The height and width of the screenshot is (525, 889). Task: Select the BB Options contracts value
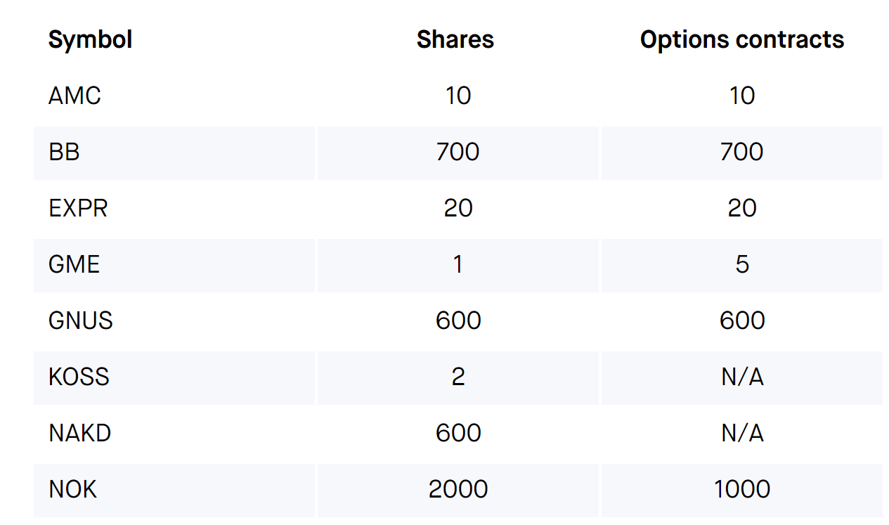tap(742, 152)
